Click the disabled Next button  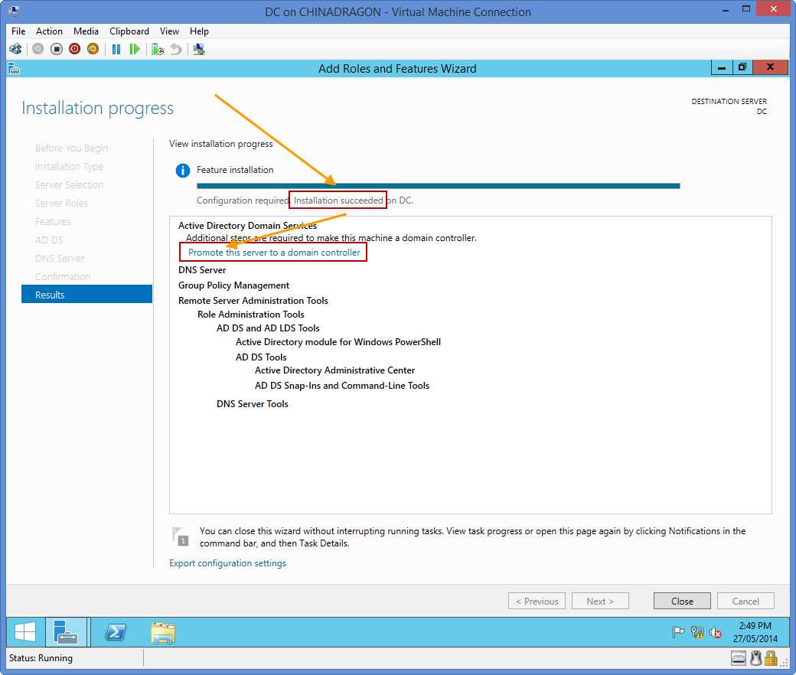click(x=600, y=601)
